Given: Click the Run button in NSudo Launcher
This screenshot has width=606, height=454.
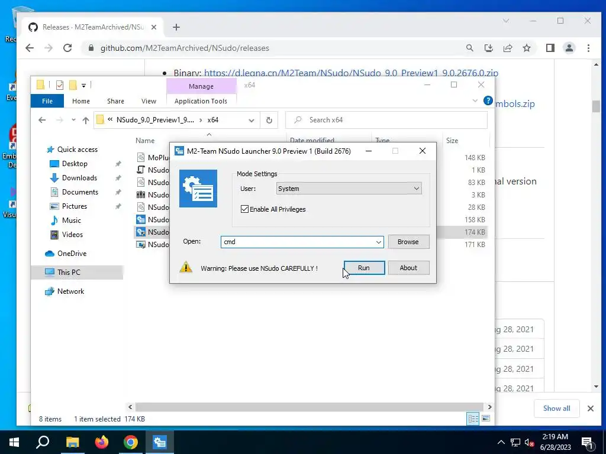Looking at the screenshot, I should (364, 268).
